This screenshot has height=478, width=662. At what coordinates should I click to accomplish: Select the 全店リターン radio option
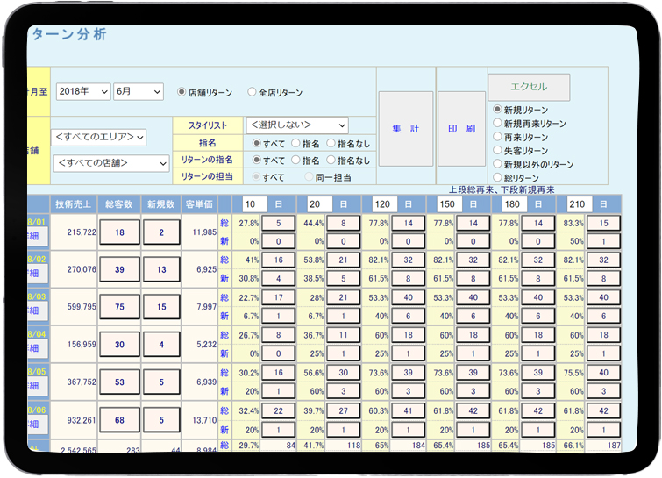click(253, 92)
